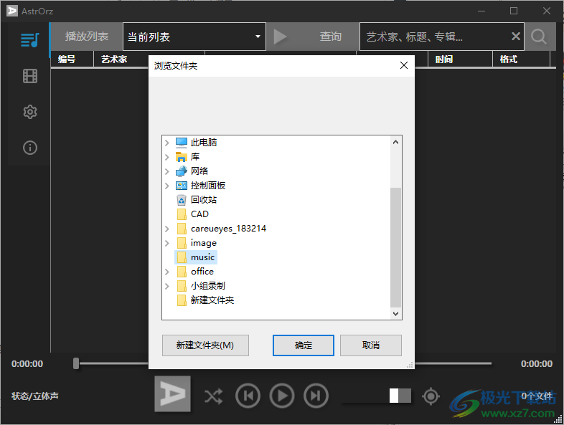This screenshot has height=425, width=564.
Task: Select the CAD folder
Action: [193, 214]
